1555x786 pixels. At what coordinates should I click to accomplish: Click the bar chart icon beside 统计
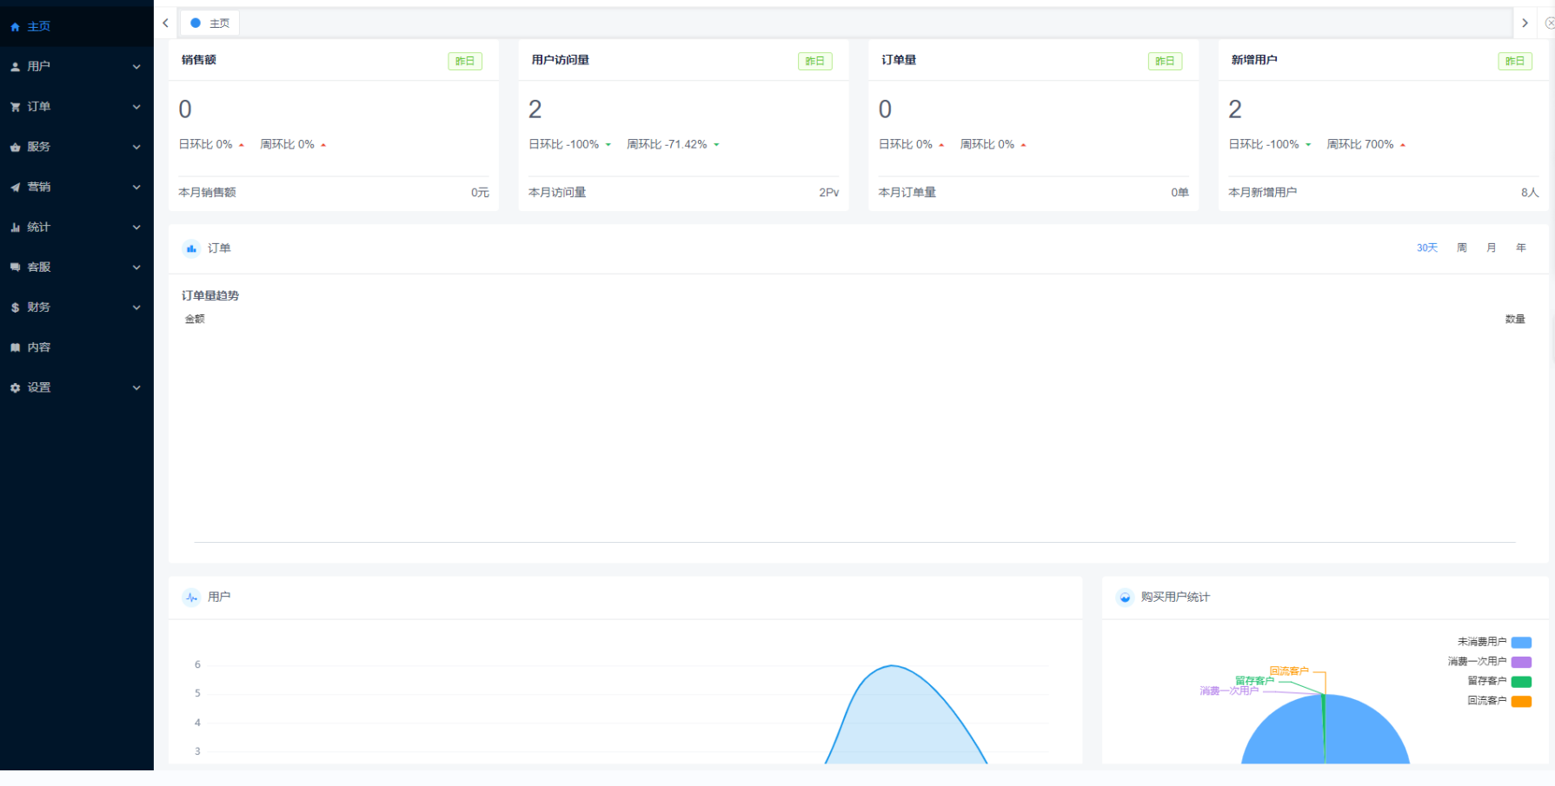(15, 228)
